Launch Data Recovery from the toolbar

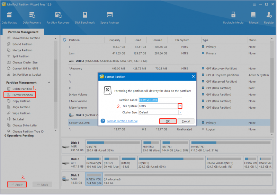click(x=32, y=18)
